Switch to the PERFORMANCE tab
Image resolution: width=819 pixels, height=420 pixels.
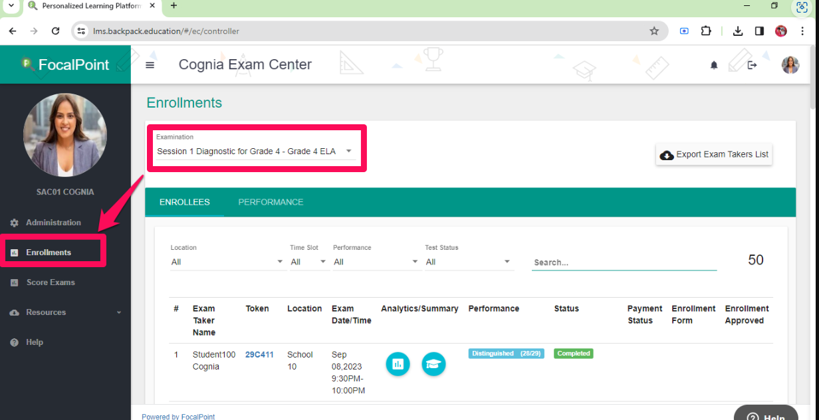coord(271,202)
